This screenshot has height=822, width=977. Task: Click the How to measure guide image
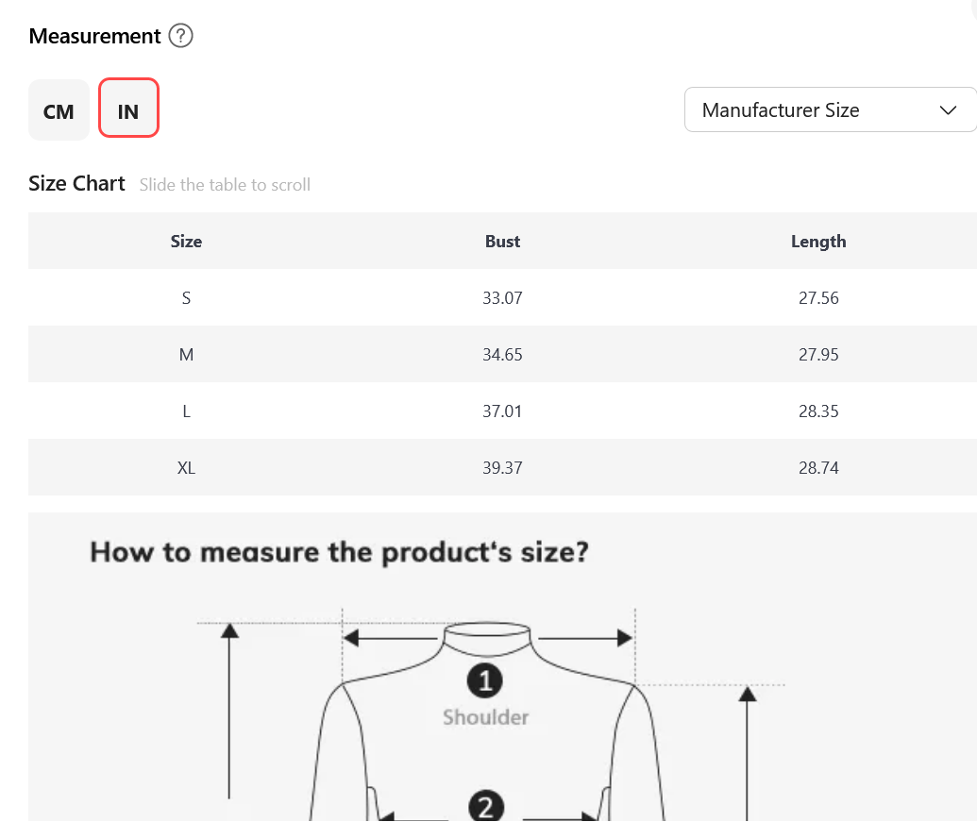tap(502, 667)
